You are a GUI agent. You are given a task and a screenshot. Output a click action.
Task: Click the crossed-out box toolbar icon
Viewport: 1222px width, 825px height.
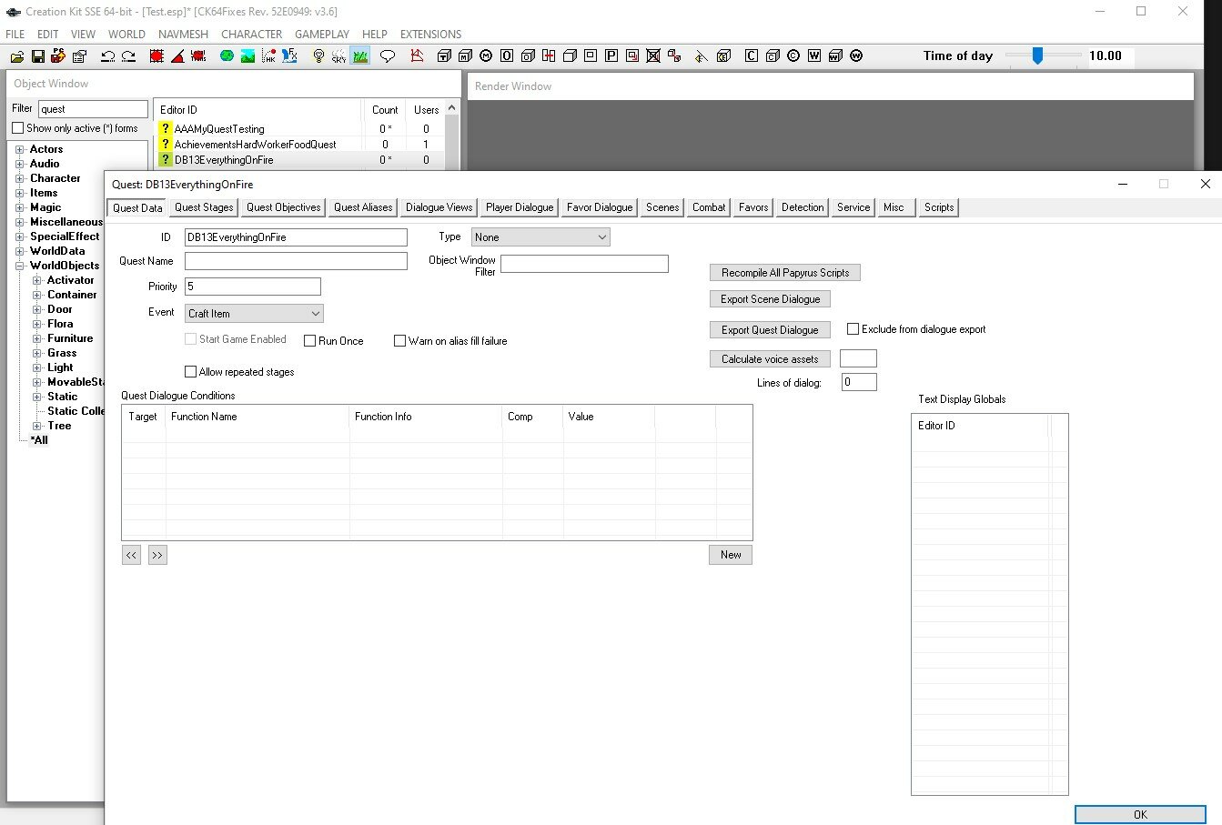(x=653, y=56)
